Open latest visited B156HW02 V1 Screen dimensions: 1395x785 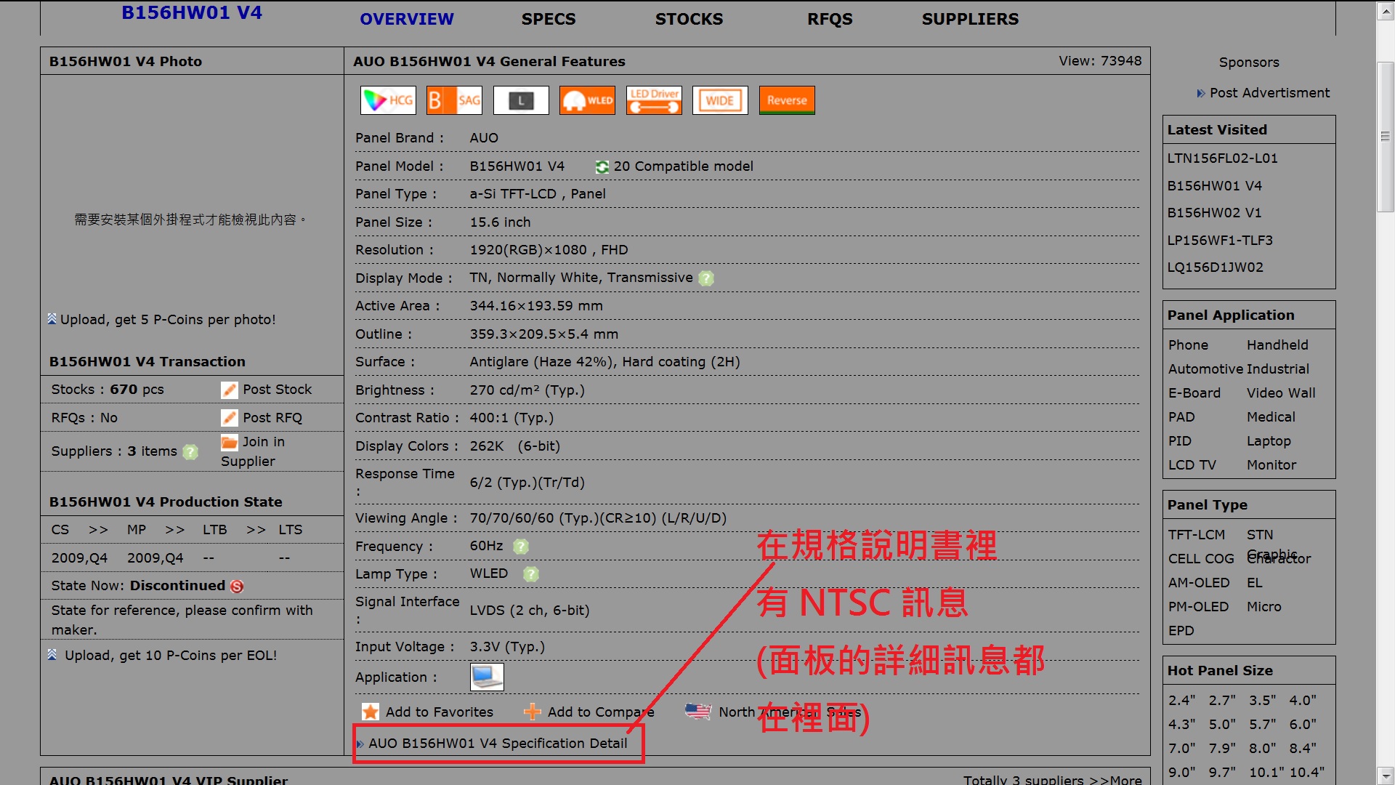click(x=1214, y=213)
